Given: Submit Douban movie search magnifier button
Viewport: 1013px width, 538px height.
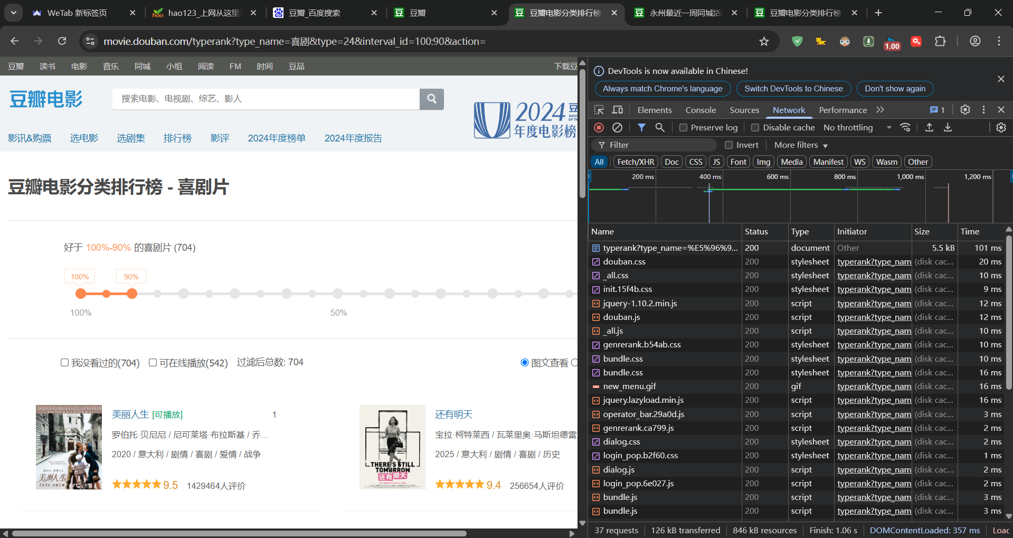Looking at the screenshot, I should coord(432,99).
